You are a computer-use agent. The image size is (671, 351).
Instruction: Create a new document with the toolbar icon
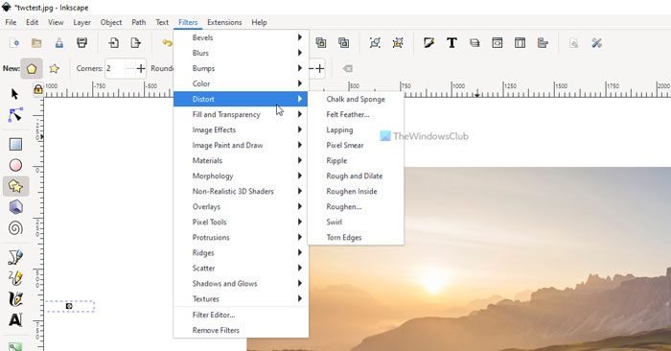pos(14,43)
